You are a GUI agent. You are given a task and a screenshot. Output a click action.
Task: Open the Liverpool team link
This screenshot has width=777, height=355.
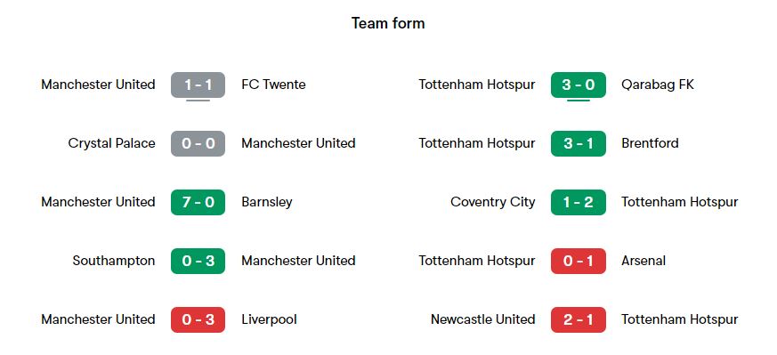pos(269,319)
